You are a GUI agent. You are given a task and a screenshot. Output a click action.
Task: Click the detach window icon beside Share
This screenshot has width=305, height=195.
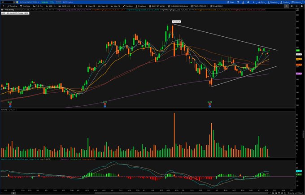(238, 2)
